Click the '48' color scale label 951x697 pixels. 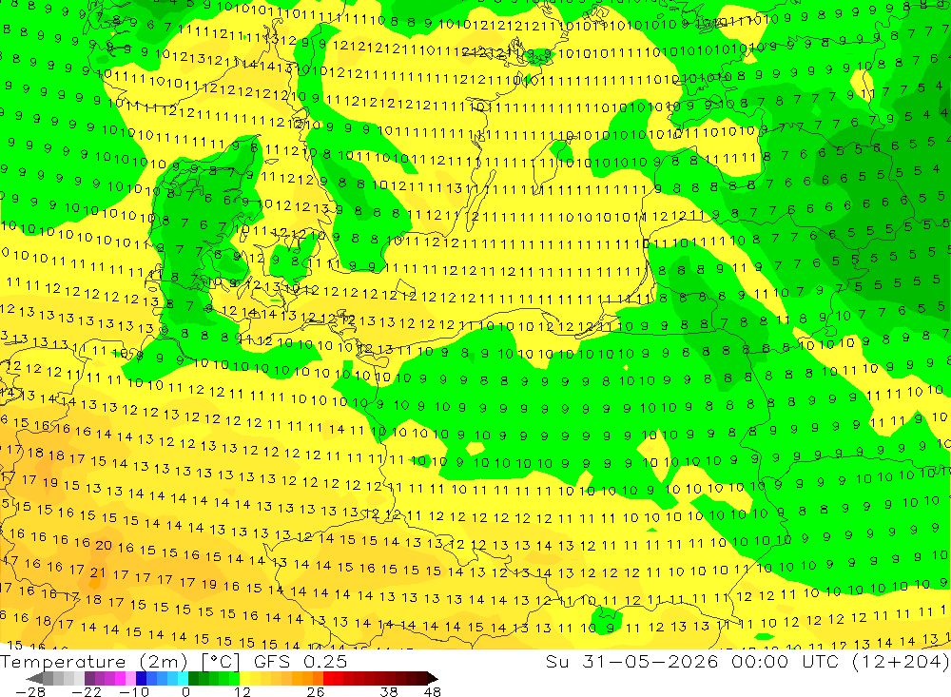point(433,692)
